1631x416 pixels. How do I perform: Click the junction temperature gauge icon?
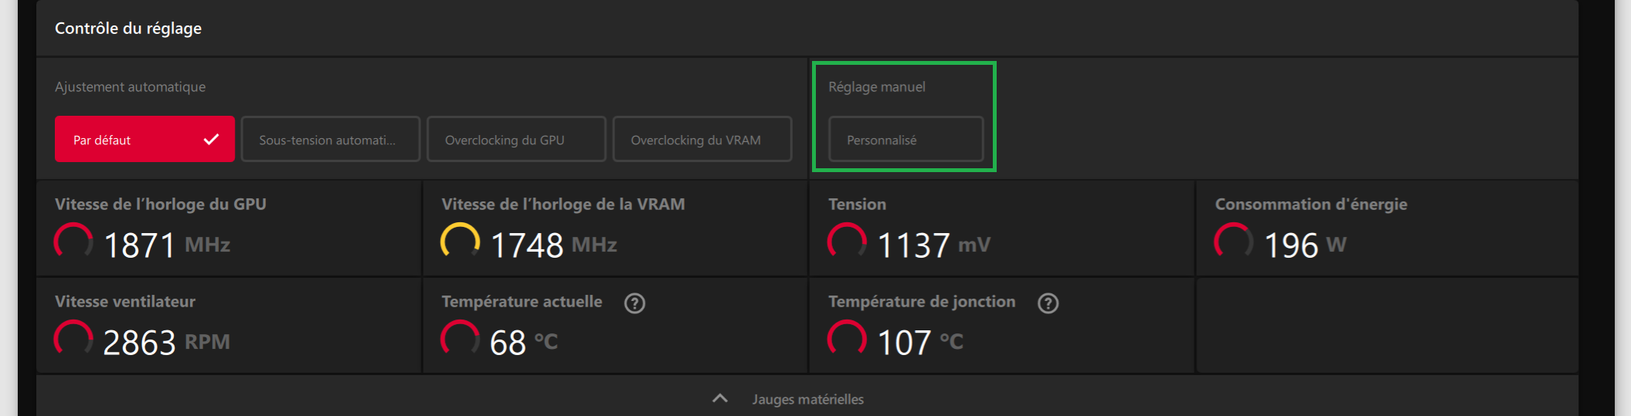pos(847,339)
